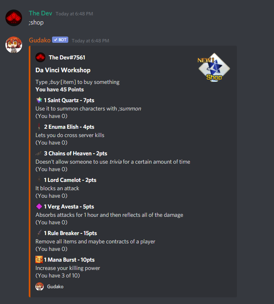
Task: Click the ;shop command message text
Action: pos(36,22)
